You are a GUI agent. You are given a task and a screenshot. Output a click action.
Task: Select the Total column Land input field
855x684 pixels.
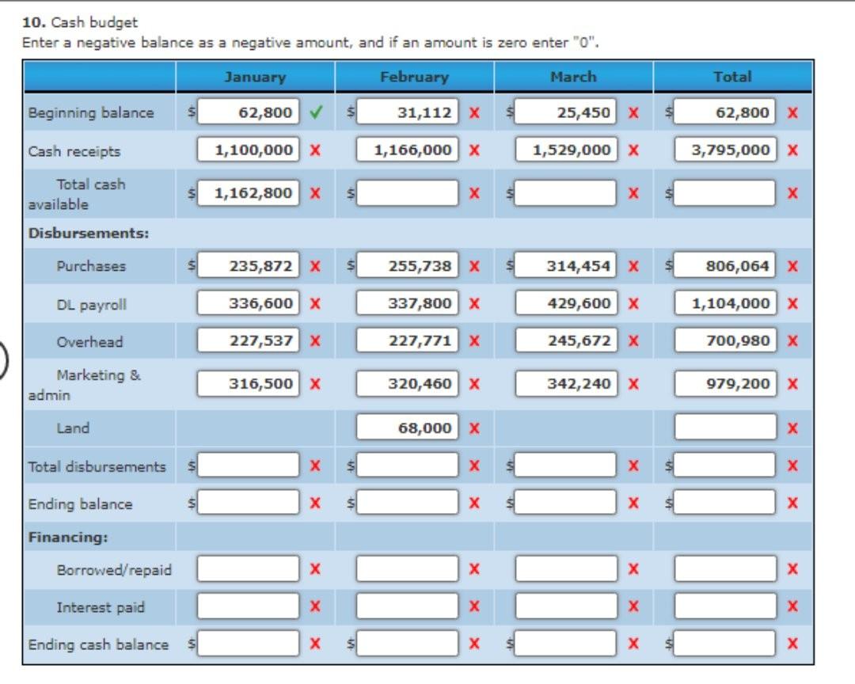pyautogui.click(x=725, y=427)
